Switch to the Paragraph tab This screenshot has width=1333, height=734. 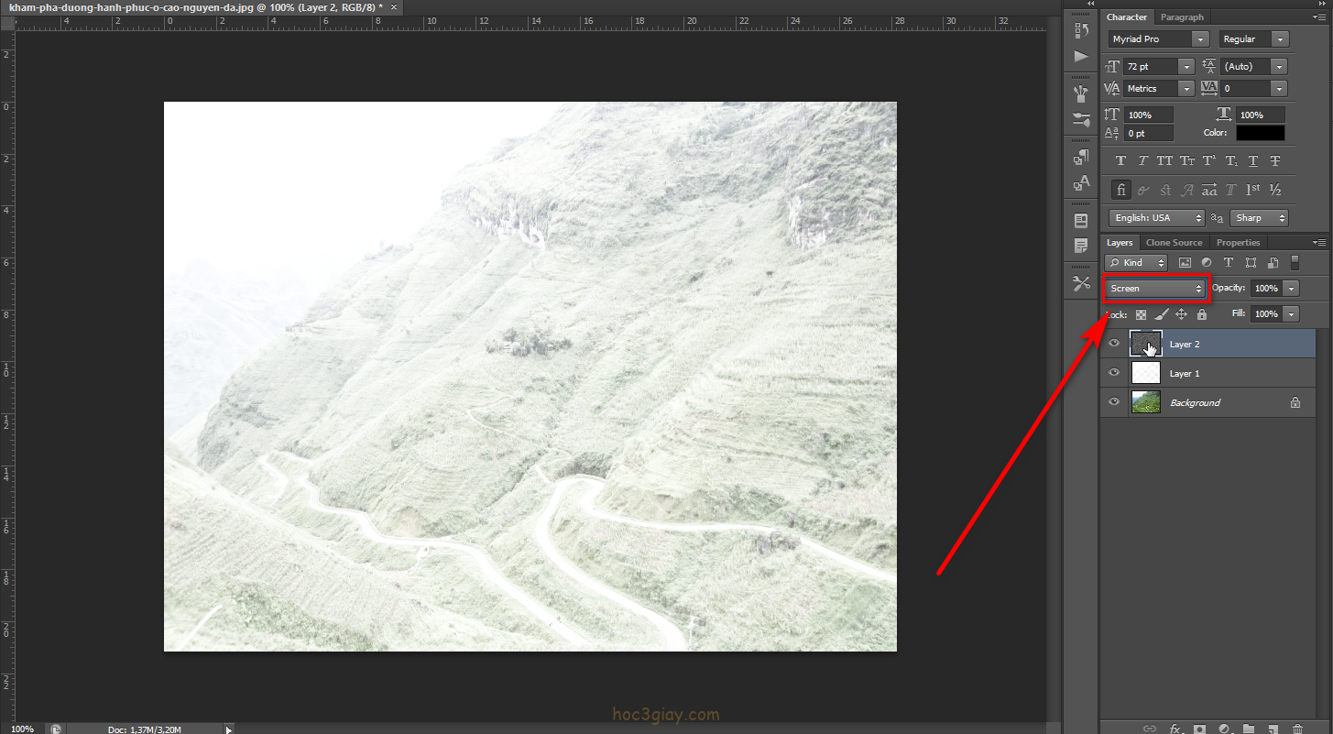tap(1182, 17)
